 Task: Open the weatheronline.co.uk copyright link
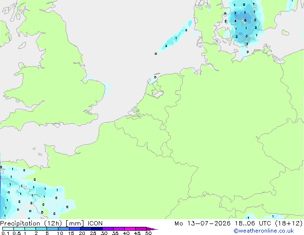264,231
